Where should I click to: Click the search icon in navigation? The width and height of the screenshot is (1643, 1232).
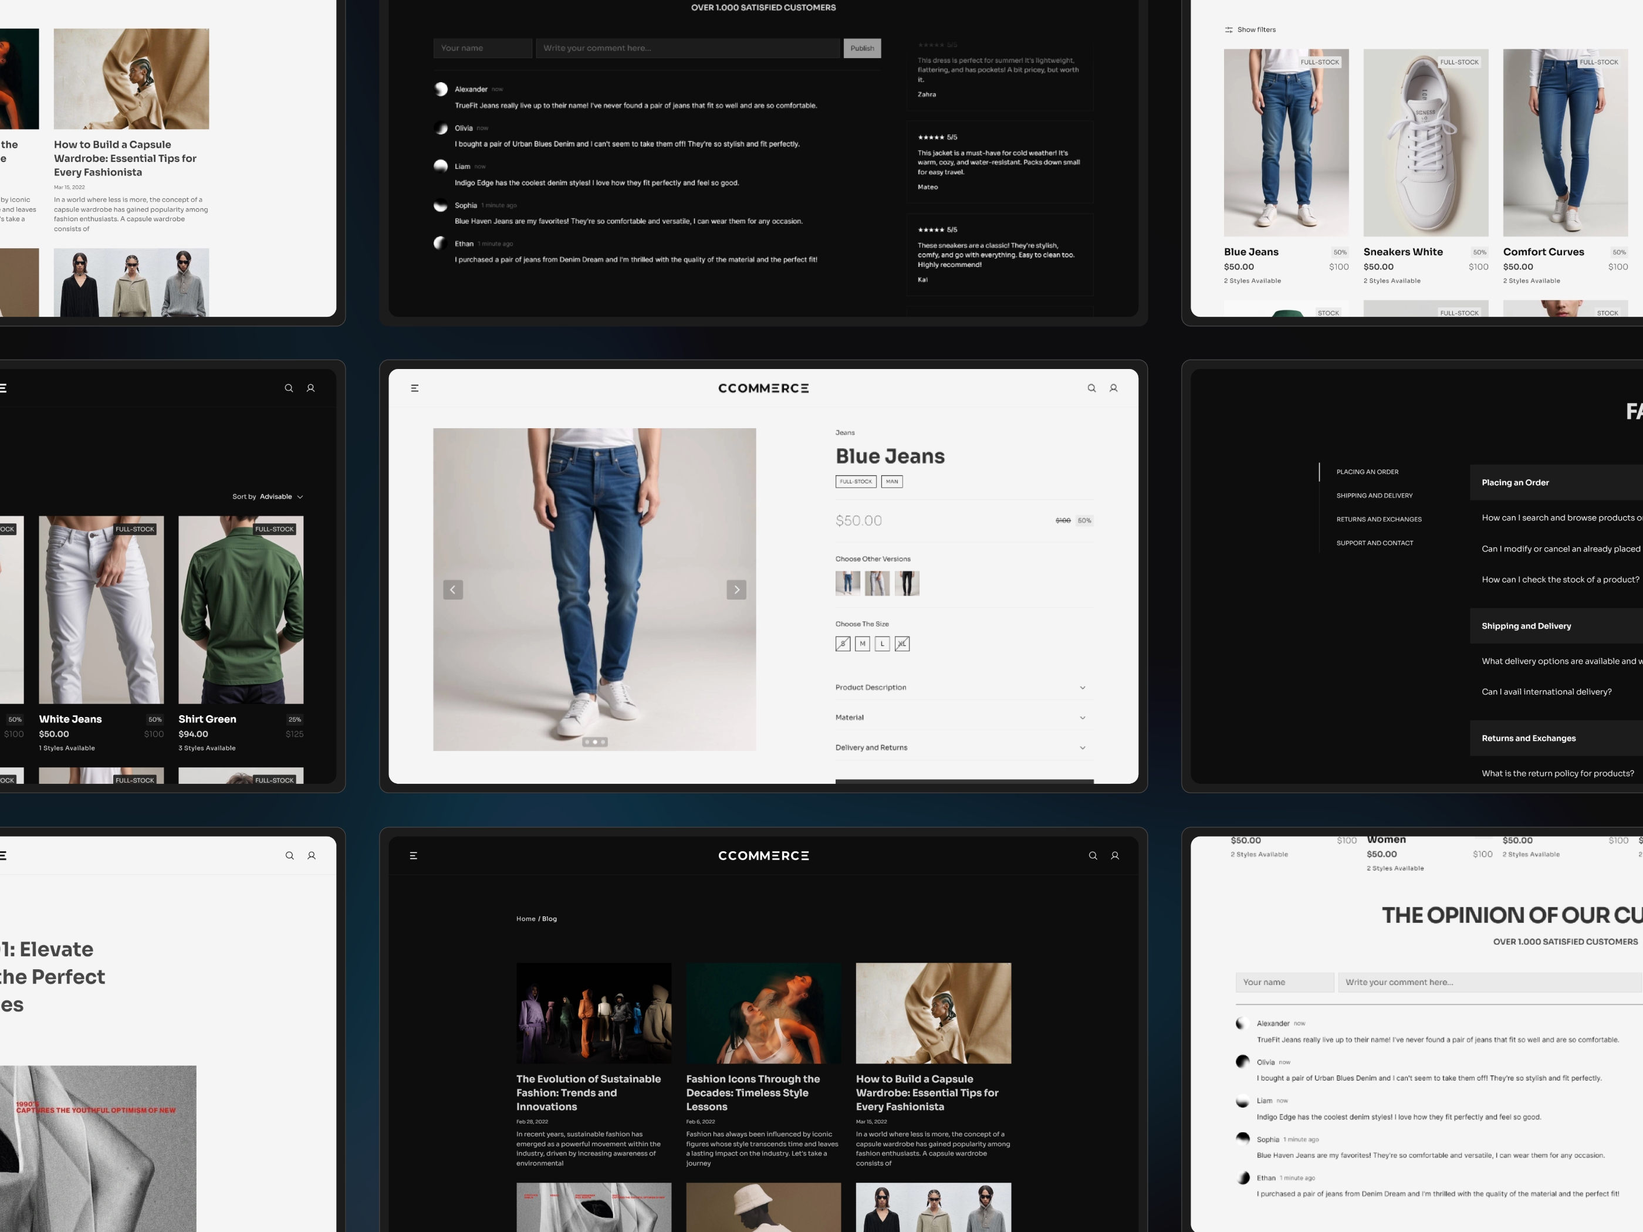[x=1092, y=388]
